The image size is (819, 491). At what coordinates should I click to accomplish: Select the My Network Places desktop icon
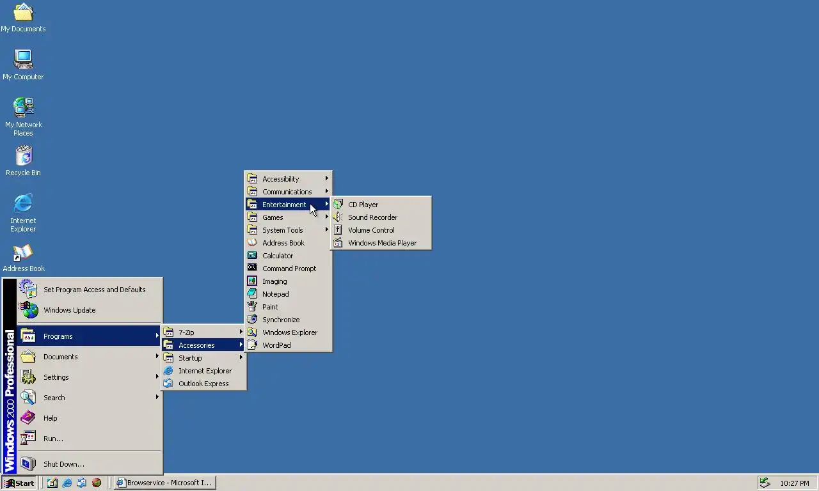(23, 107)
